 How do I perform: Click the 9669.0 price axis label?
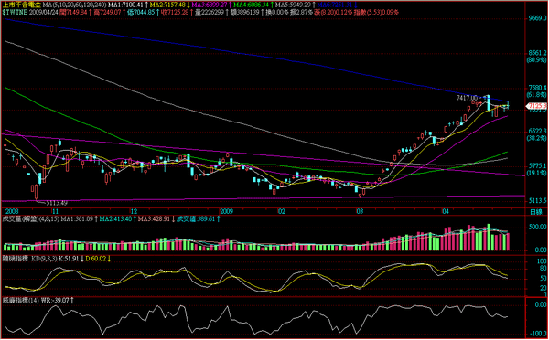coord(537,18)
